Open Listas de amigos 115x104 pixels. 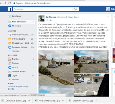click(x=19, y=72)
